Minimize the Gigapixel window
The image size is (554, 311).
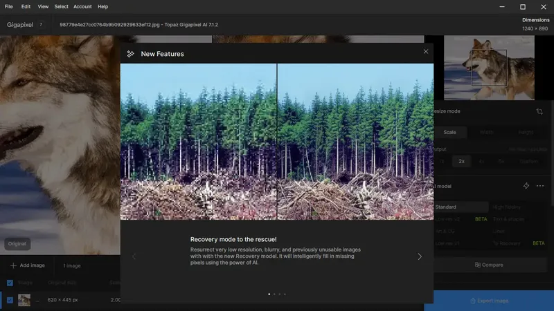[502, 7]
